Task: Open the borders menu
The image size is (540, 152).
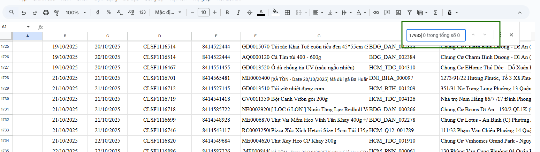Action: click(287, 13)
